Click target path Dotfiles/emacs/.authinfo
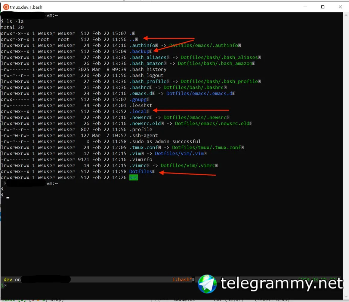Screen dimensions: 349x302 click(204, 45)
